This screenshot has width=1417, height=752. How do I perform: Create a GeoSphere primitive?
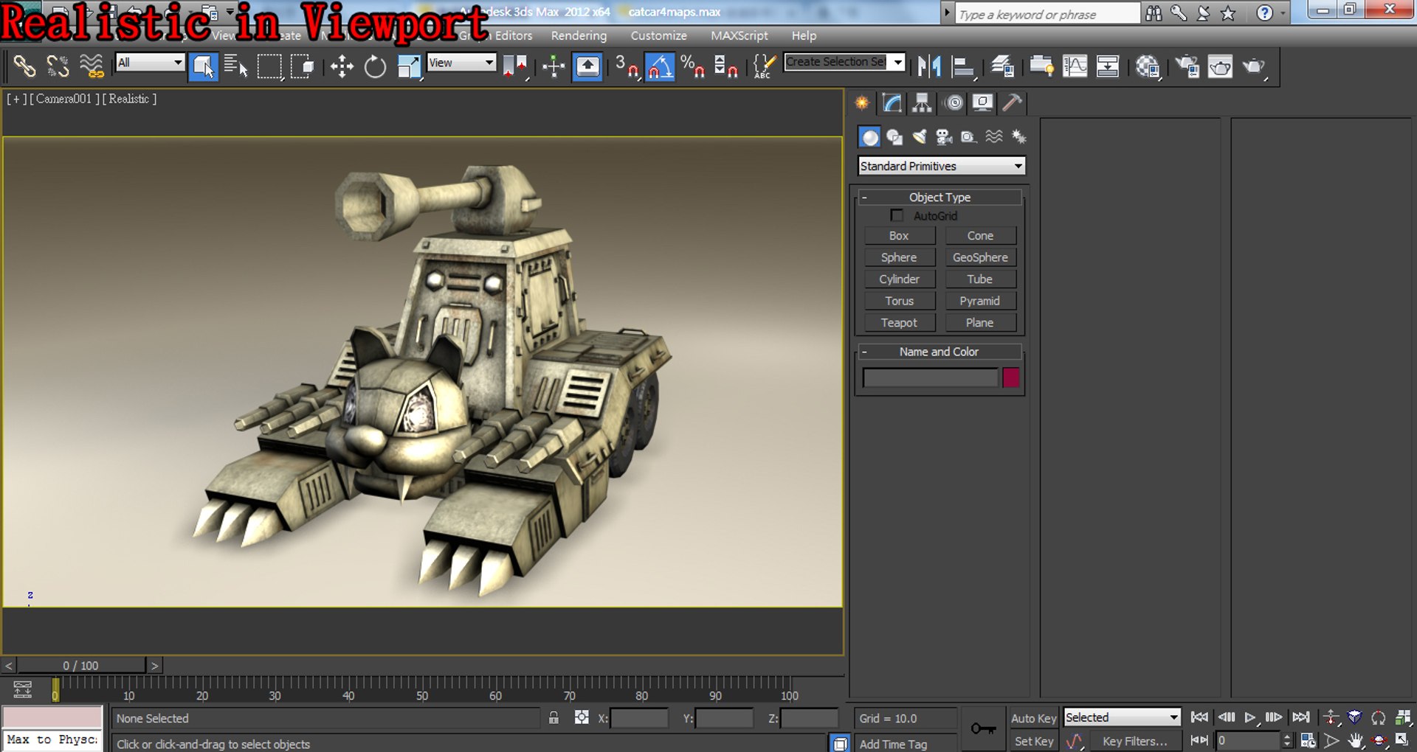tap(980, 257)
